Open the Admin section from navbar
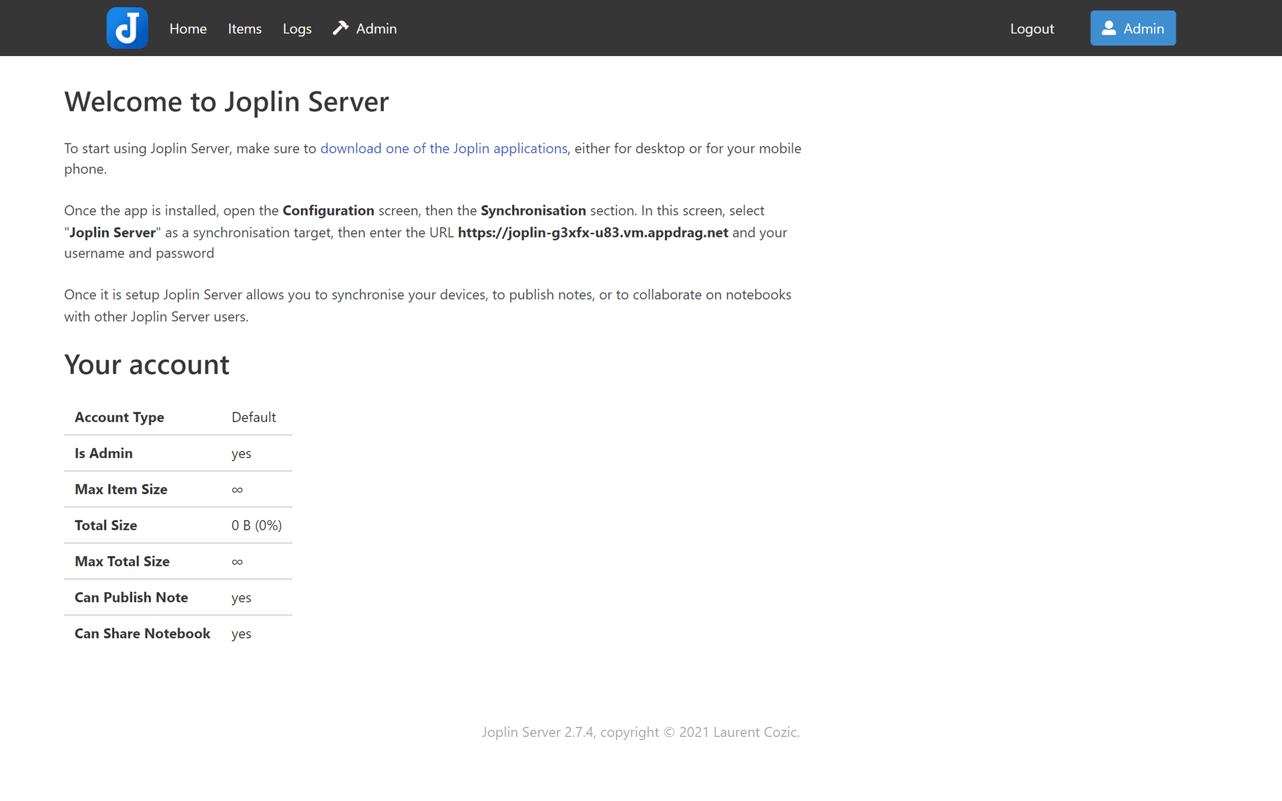Viewport: 1282px width, 801px height. (376, 29)
